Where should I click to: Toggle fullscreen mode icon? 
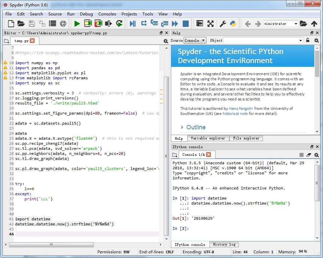pos(210,24)
